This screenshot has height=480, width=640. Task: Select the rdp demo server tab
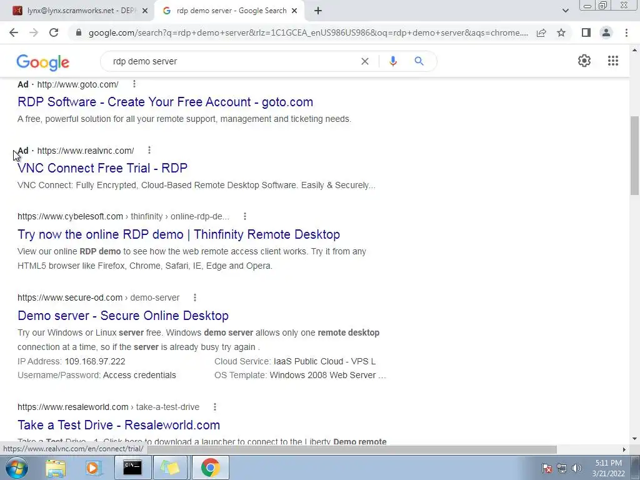229,11
